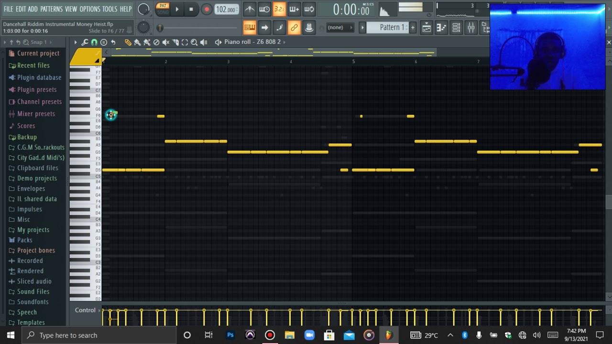
Task: Select the Playback scrub tool
Action: 204,42
